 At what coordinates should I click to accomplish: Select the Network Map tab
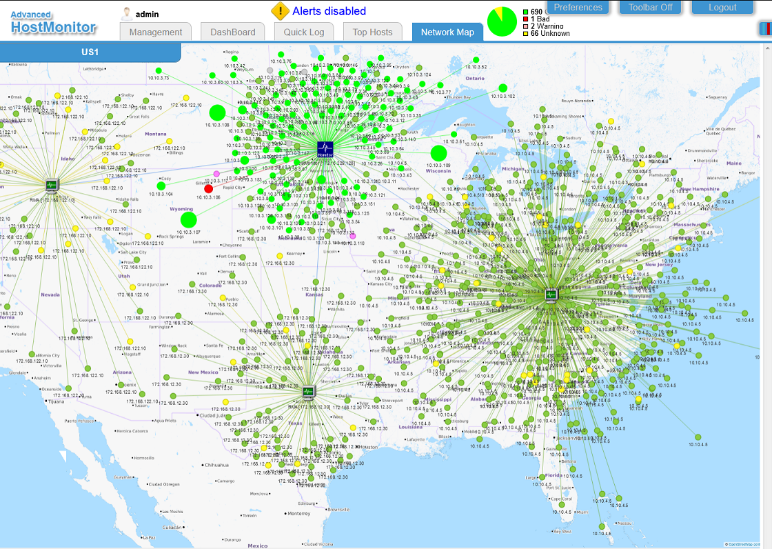pos(447,32)
